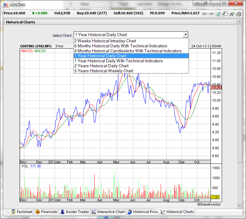Select 2 Years Historical Daily Chart

pyautogui.click(x=131, y=66)
